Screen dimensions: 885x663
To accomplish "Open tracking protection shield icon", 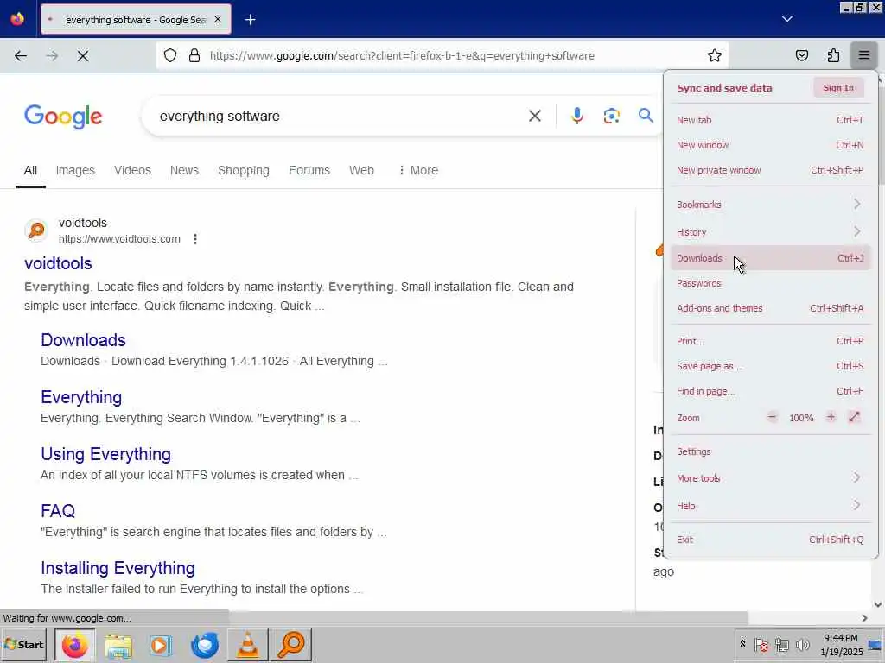I will click(x=170, y=55).
